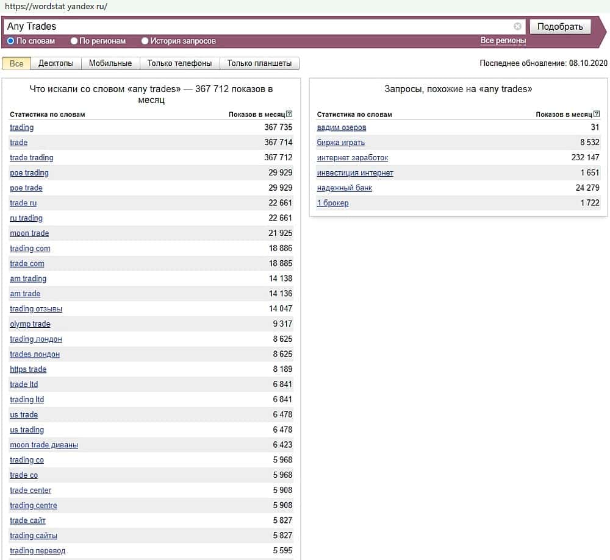Open the 'вадим озеров' similar query
The image size is (610, 560).
[342, 127]
